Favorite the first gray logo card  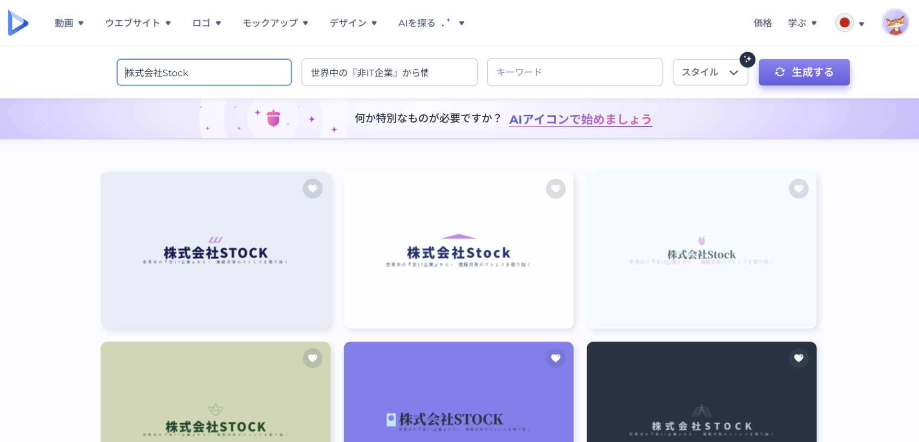click(x=313, y=189)
